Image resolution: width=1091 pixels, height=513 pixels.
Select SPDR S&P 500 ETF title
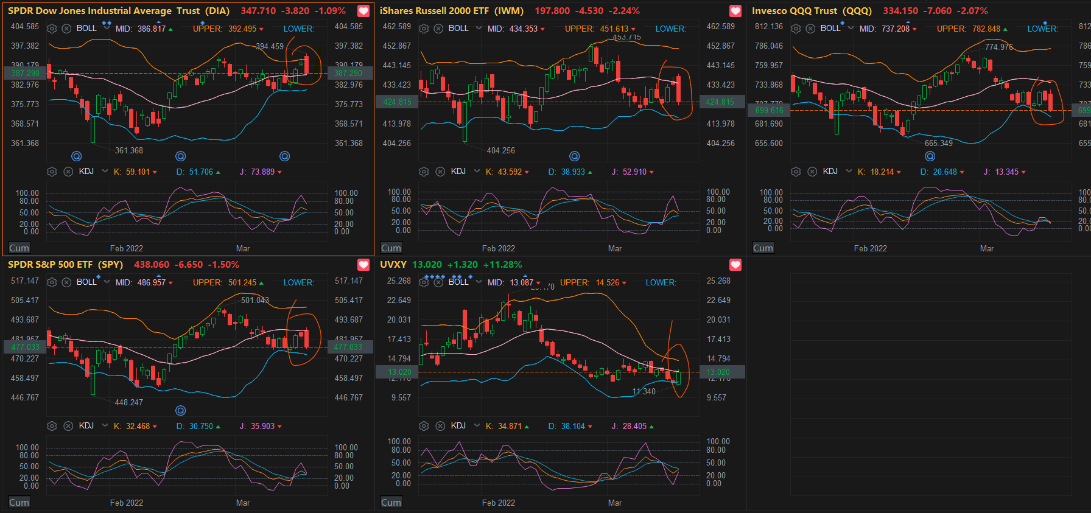coord(65,265)
